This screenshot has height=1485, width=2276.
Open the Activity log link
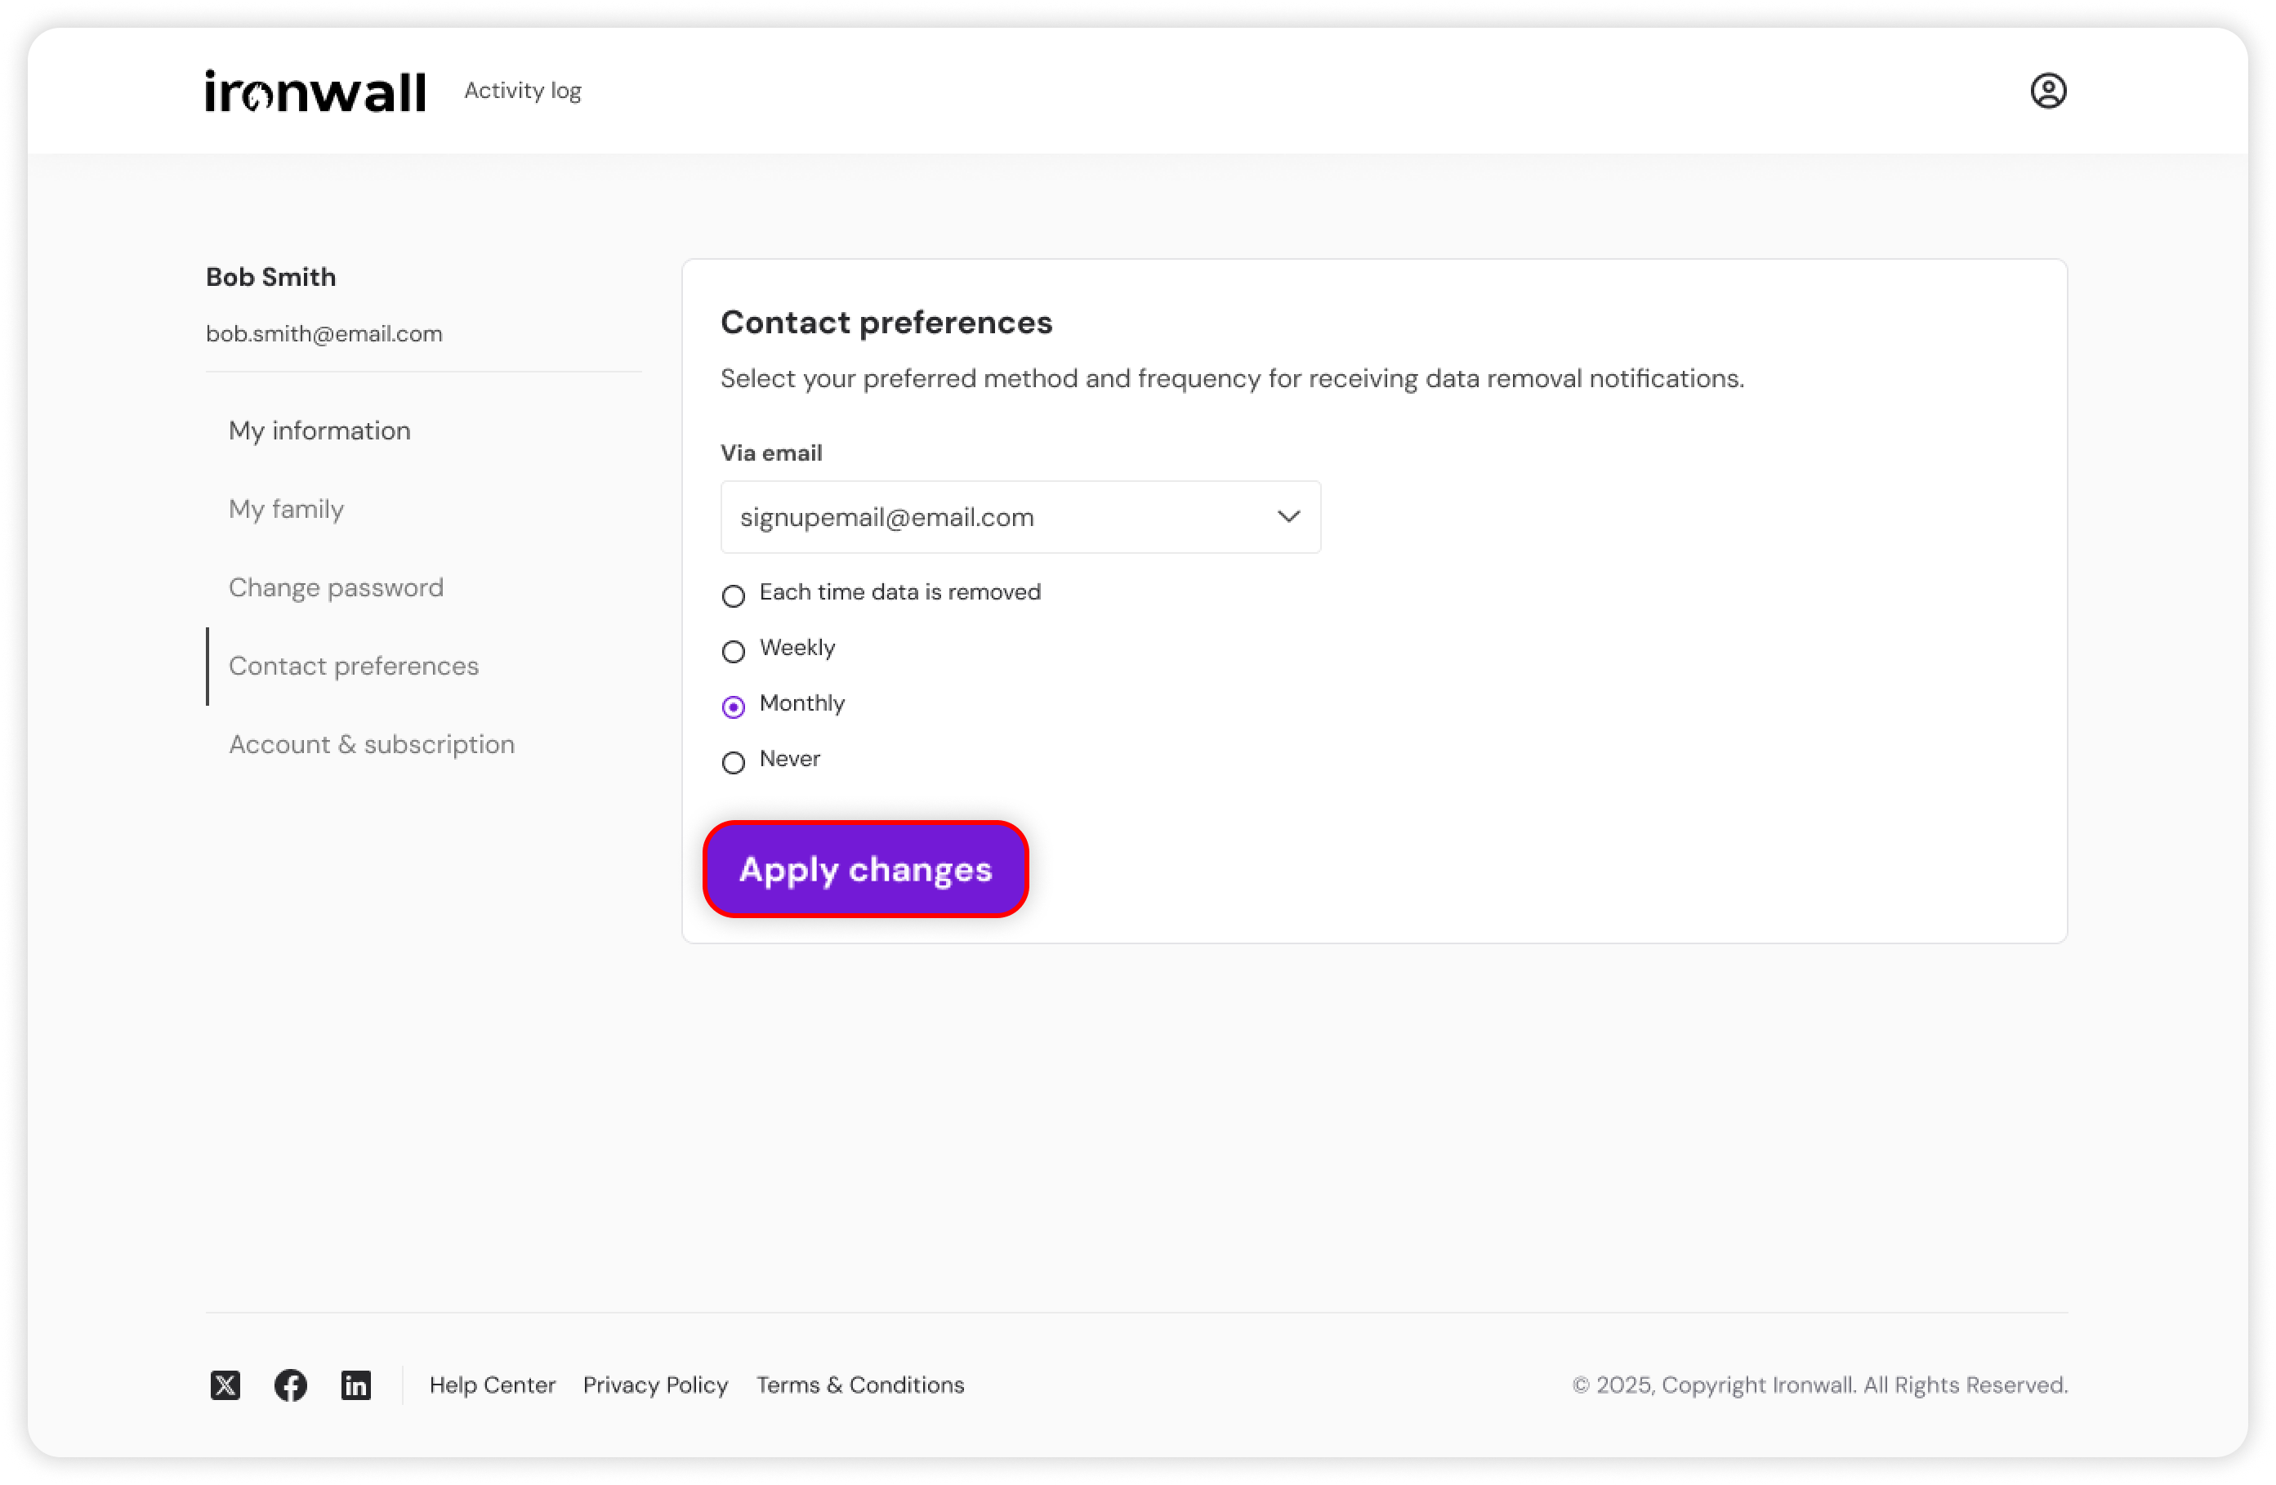click(523, 90)
